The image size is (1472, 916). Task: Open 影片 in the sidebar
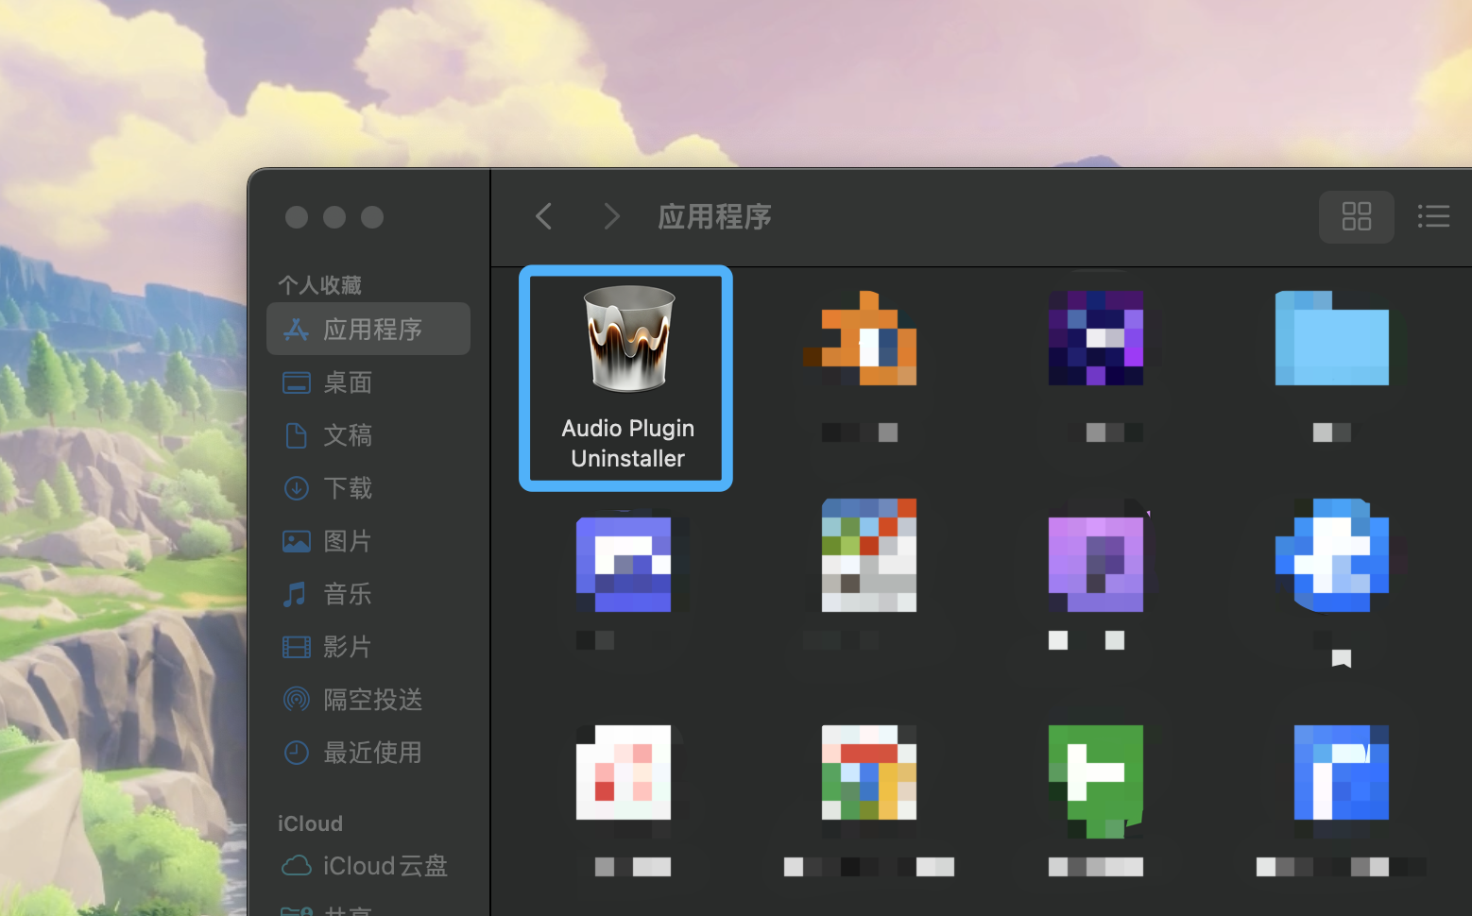(x=368, y=647)
